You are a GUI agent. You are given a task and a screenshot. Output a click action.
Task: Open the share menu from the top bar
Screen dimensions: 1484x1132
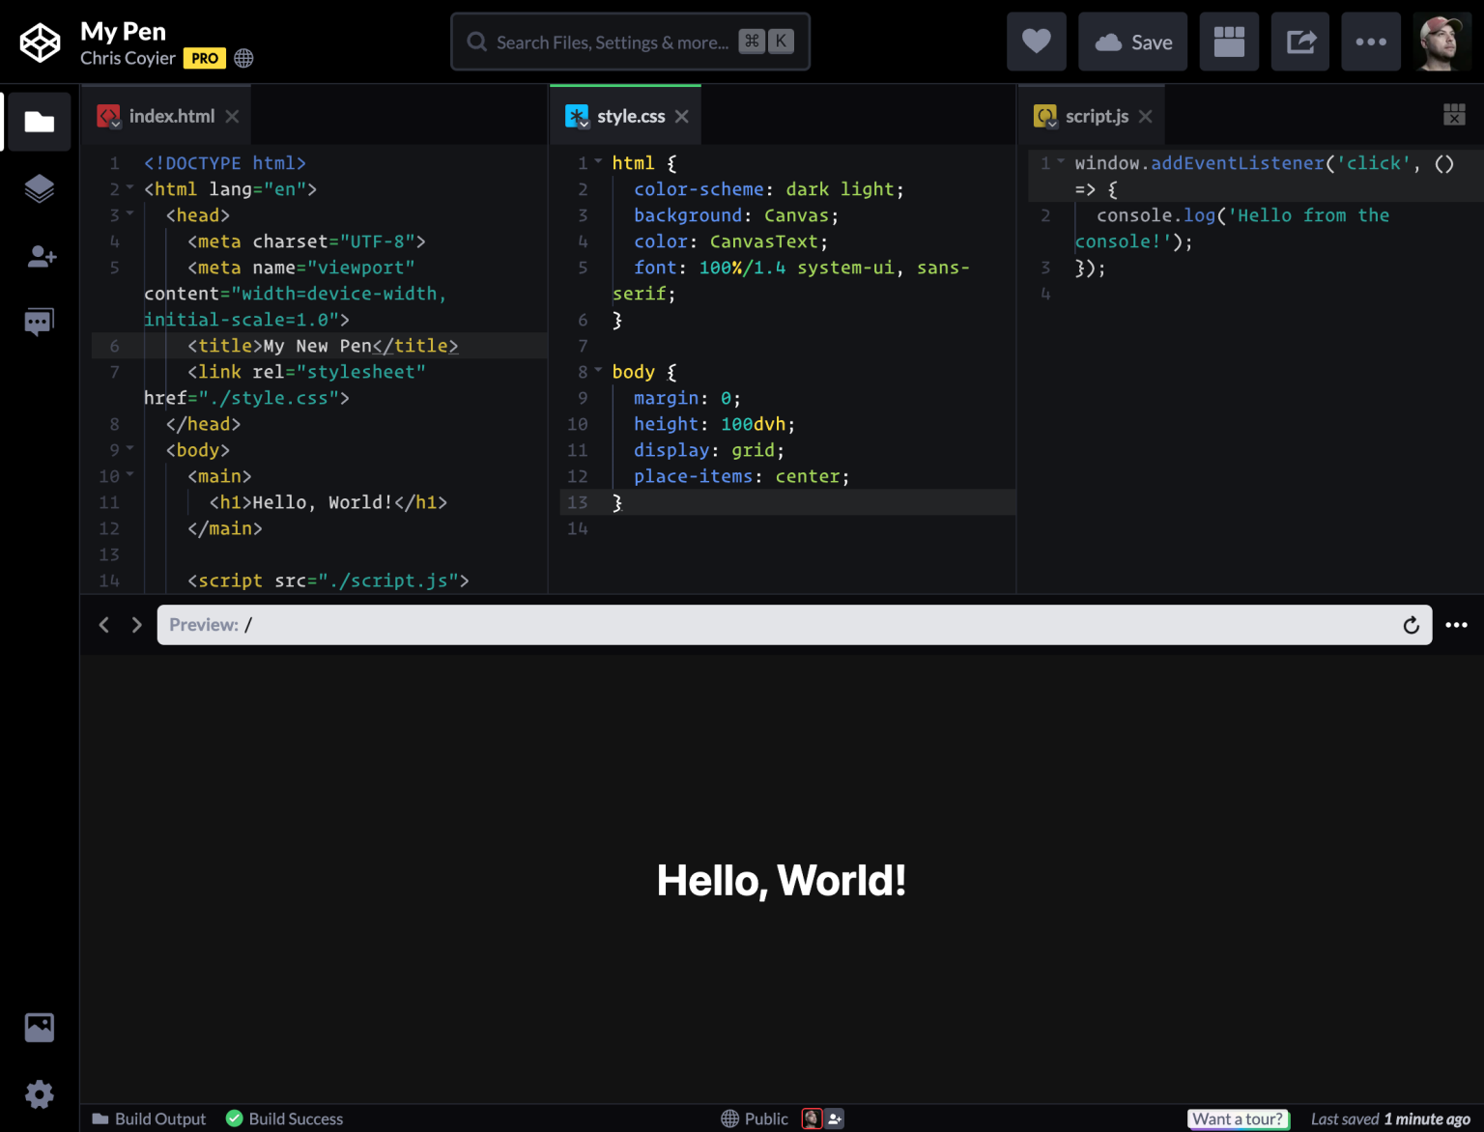coord(1299,42)
